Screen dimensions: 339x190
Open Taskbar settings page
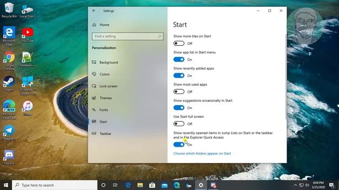pos(102,134)
